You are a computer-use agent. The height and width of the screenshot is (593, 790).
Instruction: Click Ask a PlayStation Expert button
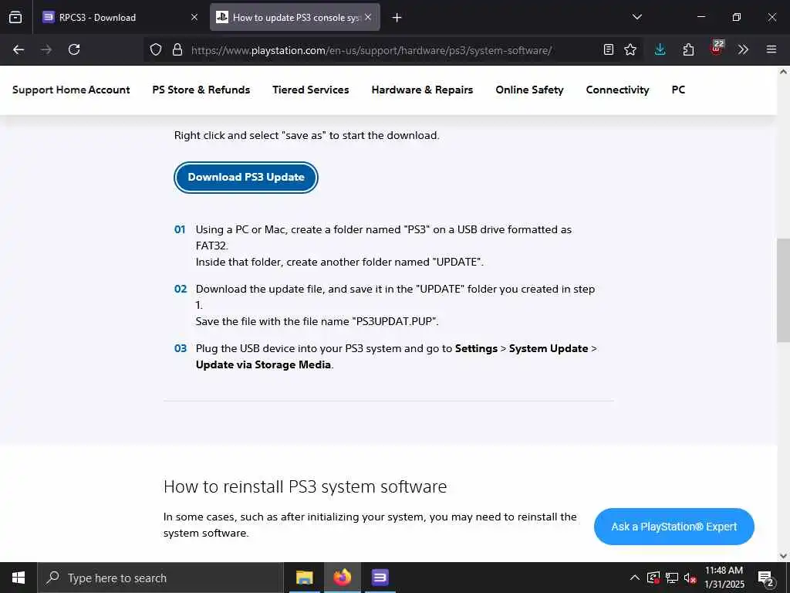[674, 527]
